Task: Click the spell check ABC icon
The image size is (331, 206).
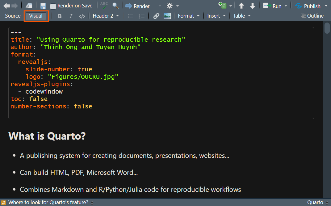Action: [x=104, y=6]
